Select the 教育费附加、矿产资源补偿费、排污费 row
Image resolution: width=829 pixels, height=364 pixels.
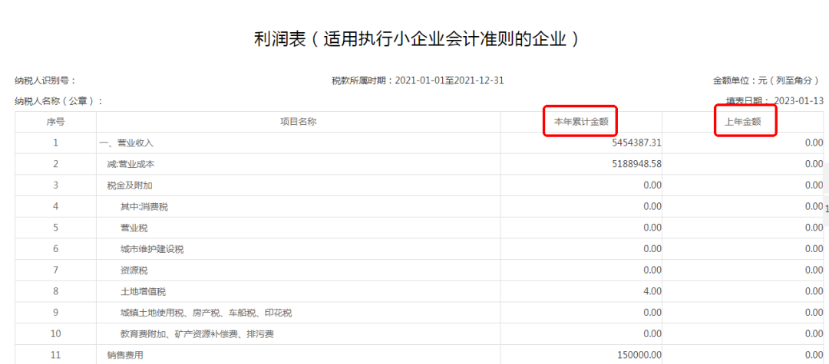(197, 334)
